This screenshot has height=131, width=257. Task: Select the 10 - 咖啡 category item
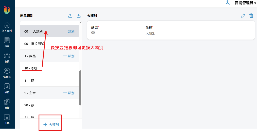(x=30, y=68)
